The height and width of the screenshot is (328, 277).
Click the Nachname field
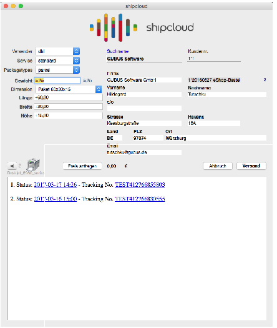point(227,94)
